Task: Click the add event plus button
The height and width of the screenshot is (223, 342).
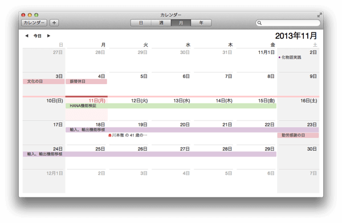Action: click(x=54, y=23)
